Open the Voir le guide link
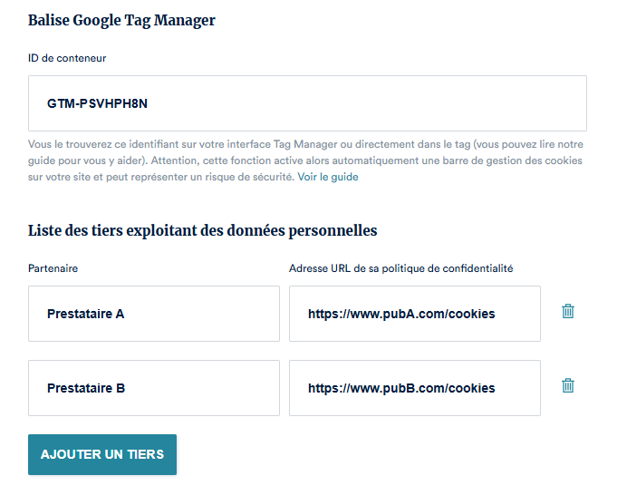The height and width of the screenshot is (495, 617). (x=328, y=177)
